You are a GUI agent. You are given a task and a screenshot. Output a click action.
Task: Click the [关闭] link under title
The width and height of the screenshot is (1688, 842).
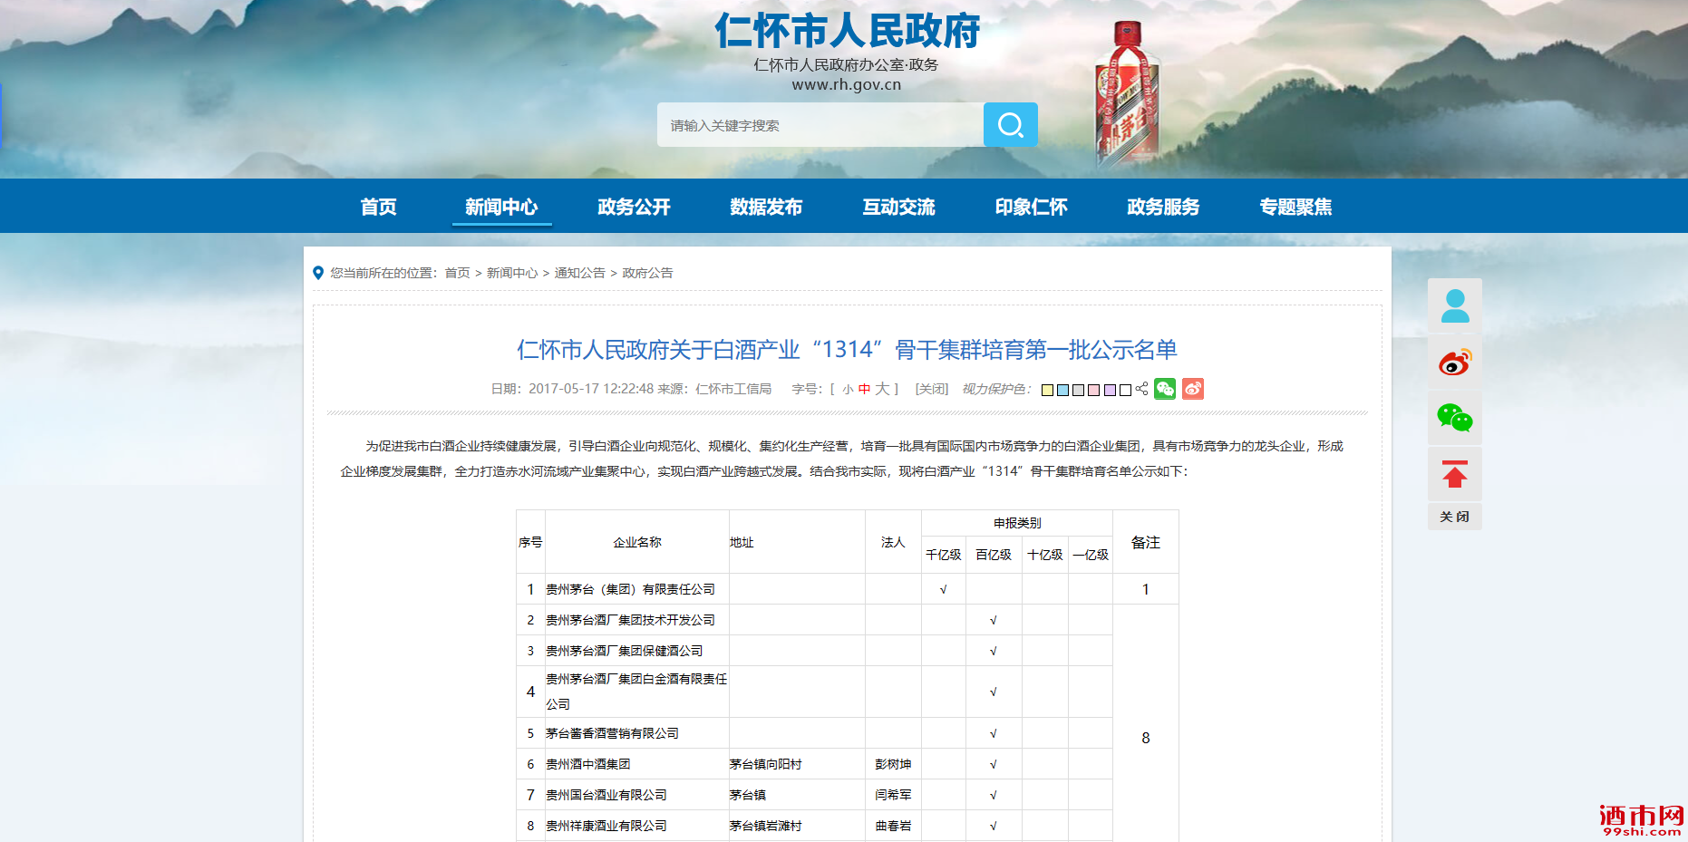[931, 389]
